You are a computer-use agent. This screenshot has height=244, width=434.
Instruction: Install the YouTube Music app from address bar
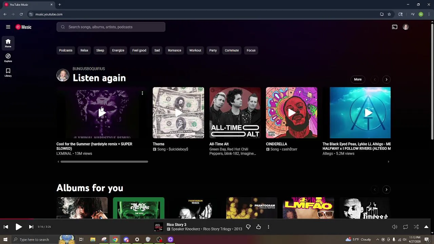382,14
